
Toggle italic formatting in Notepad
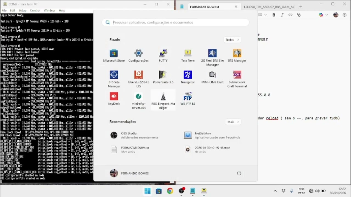pos(282,15)
